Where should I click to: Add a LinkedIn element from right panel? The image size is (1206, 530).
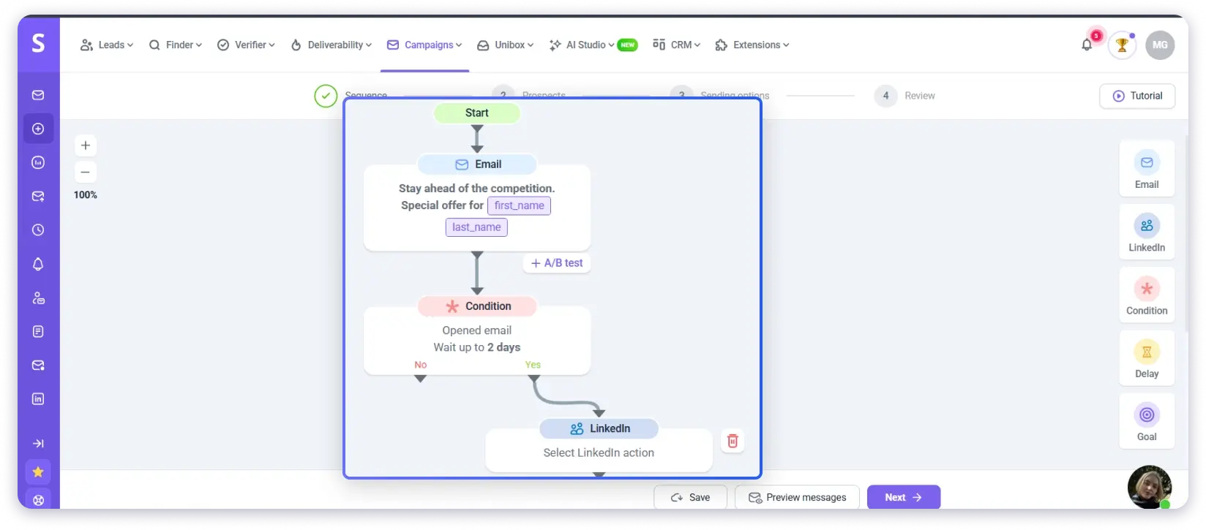[1146, 232]
